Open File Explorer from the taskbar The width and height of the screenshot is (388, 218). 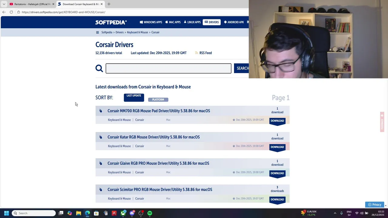79,213
